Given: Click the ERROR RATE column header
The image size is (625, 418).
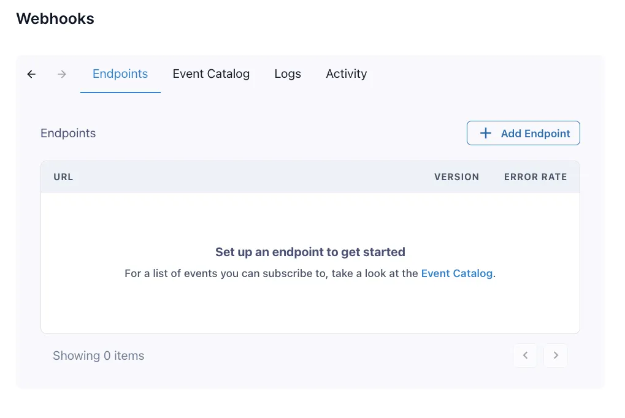Looking at the screenshot, I should (535, 177).
